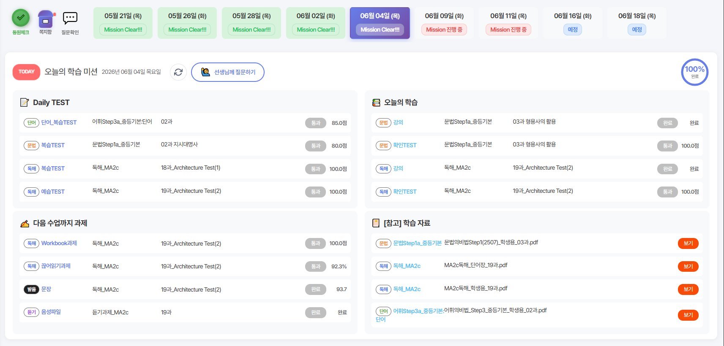Open the 질문확인 chat bubble icon

pyautogui.click(x=70, y=19)
